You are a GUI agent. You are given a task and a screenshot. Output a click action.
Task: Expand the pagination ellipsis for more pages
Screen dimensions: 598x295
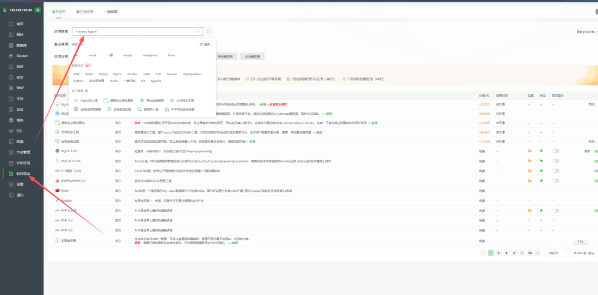521,253
